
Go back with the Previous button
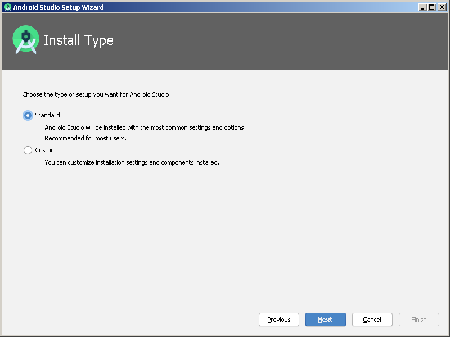[278, 320]
